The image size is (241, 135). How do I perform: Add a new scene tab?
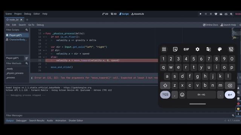coord(27,19)
